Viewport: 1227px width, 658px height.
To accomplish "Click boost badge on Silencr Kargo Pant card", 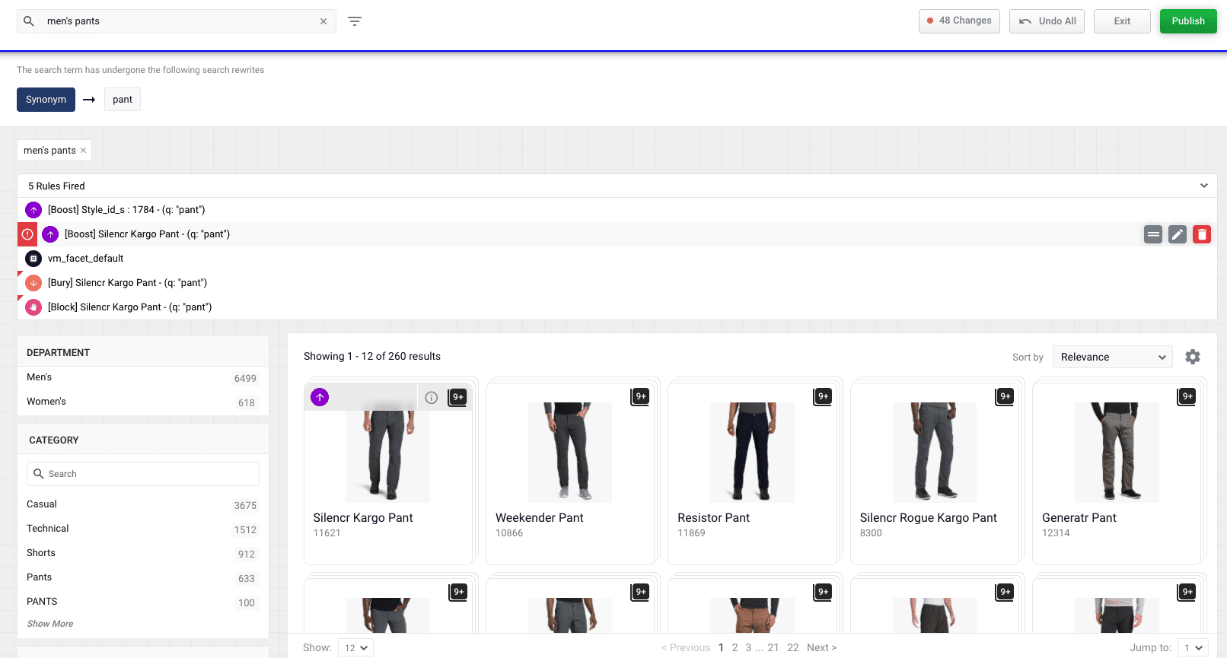I will 320,397.
